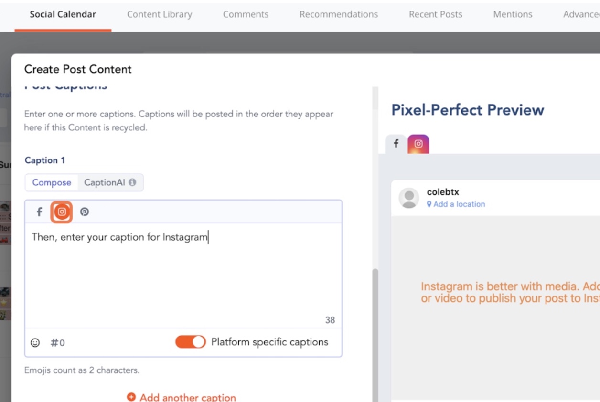The width and height of the screenshot is (600, 402).
Task: Click the dialog's vertical scrollbar
Action: [x=375, y=334]
